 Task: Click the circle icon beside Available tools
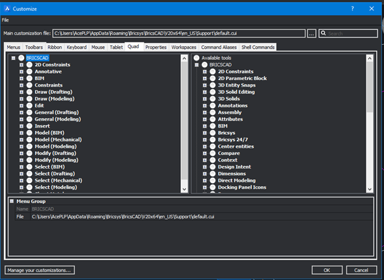[x=197, y=58]
